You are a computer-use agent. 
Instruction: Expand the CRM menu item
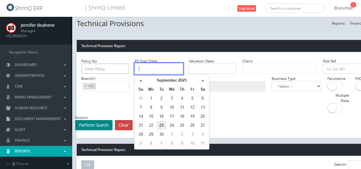tap(36, 86)
